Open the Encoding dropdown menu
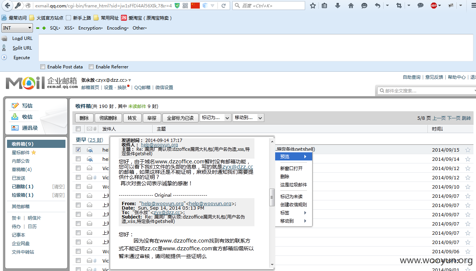Image resolution: width=476 pixels, height=271 pixels. pos(118,28)
